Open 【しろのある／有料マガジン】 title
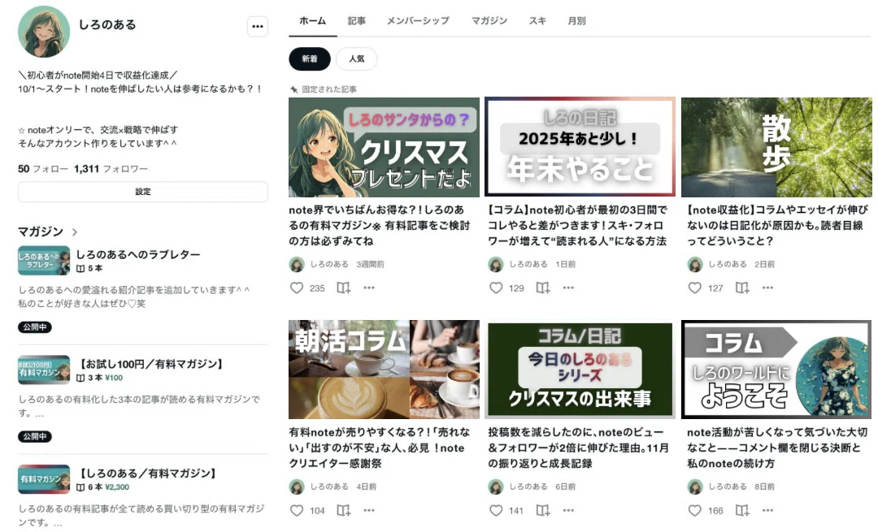The width and height of the screenshot is (878, 532). point(148,474)
